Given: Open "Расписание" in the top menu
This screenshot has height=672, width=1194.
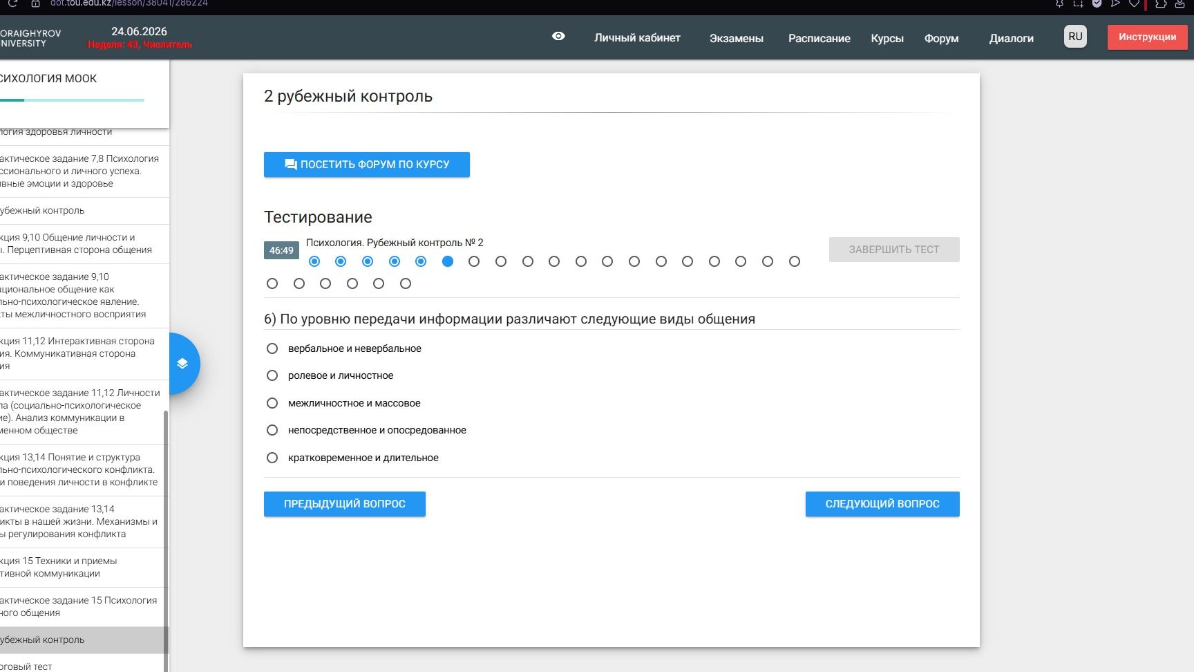Looking at the screenshot, I should [x=819, y=39].
